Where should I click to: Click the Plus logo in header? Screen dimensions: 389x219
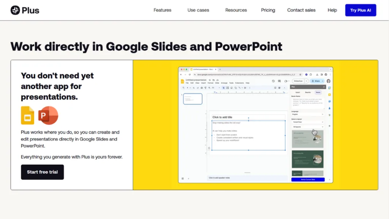point(25,10)
